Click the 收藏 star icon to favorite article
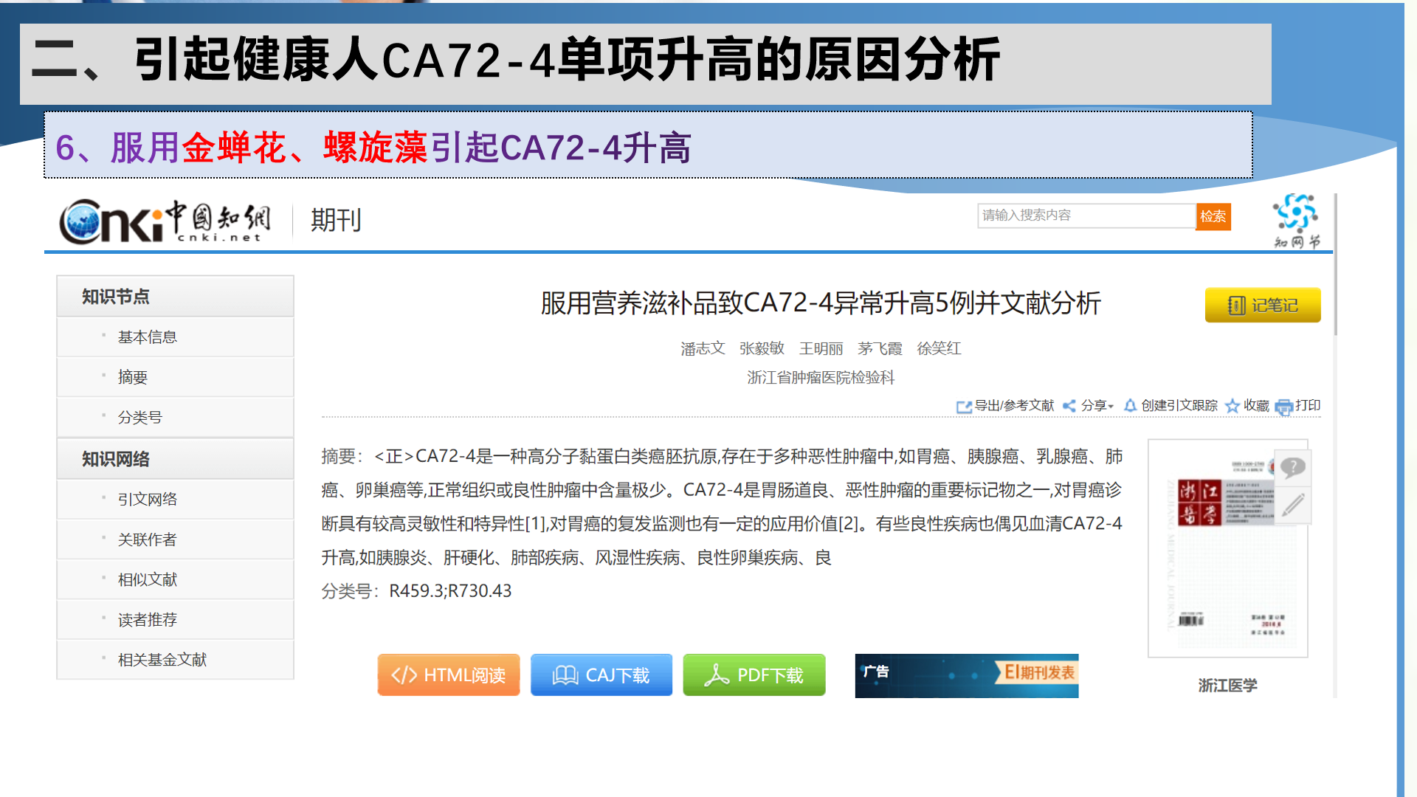The width and height of the screenshot is (1417, 797). tap(1233, 406)
